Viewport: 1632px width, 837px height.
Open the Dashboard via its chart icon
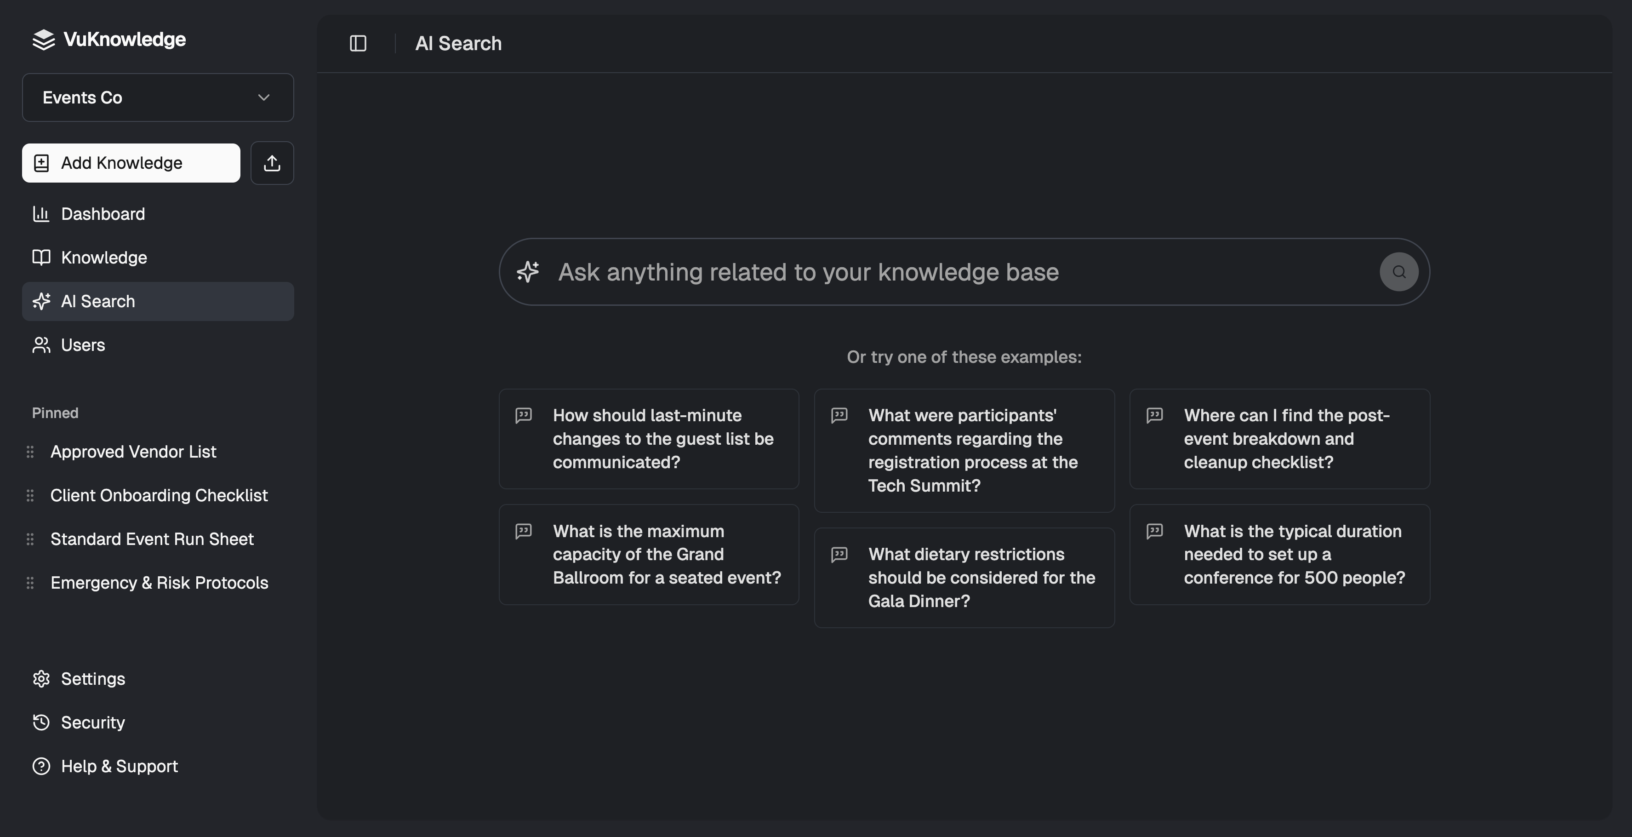coord(41,213)
